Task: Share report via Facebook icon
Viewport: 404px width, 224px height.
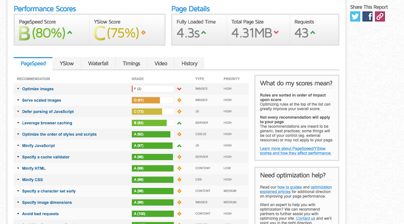Action: coord(368,17)
